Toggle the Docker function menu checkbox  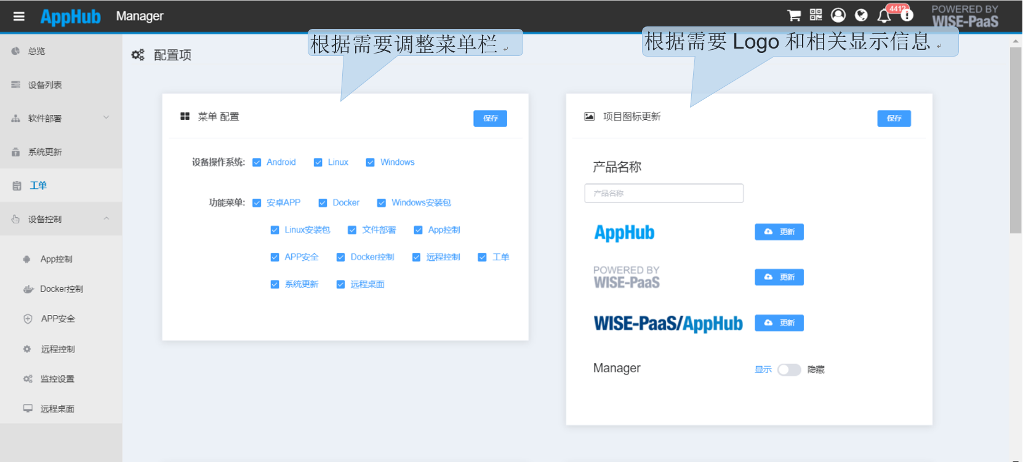click(323, 203)
